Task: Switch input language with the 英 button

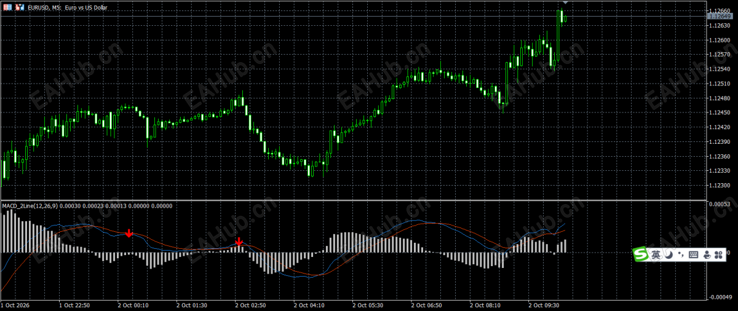Action: coord(656,254)
